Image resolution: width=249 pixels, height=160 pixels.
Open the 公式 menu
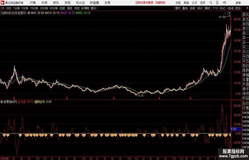194,3
